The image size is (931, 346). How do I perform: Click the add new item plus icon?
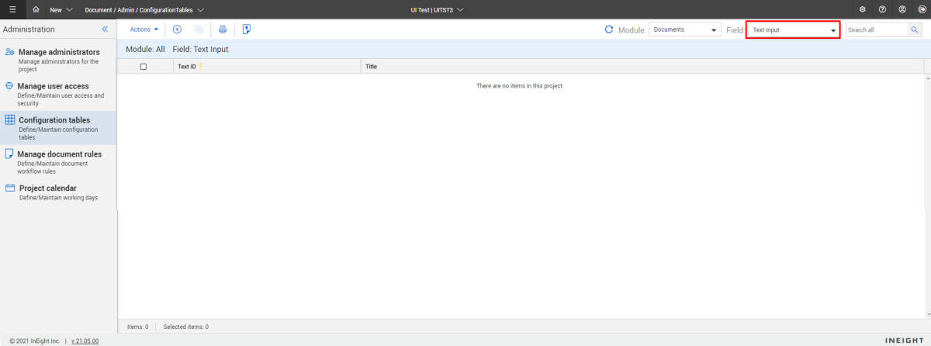click(177, 29)
